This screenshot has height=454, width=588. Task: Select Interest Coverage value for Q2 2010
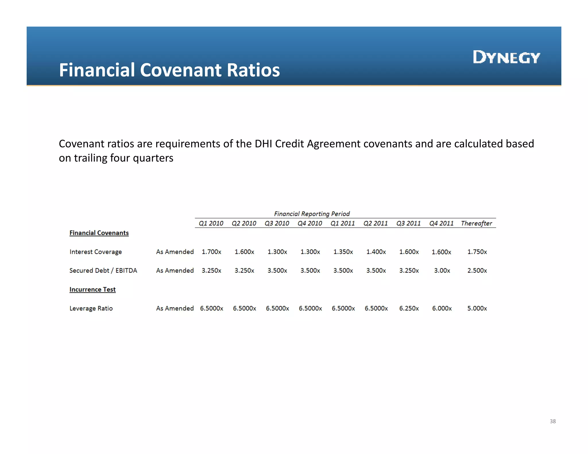[x=244, y=252]
